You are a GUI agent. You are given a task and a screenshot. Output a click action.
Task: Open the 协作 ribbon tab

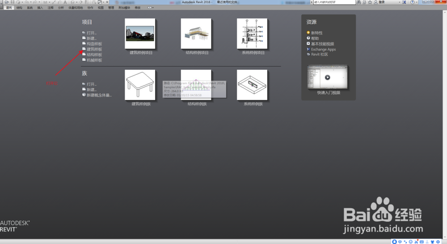click(90, 8)
